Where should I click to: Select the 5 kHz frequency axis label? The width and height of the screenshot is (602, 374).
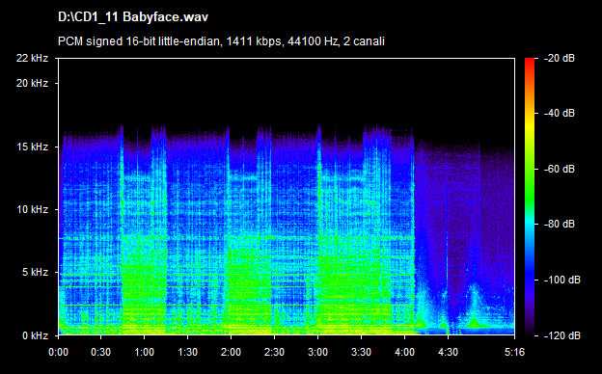click(35, 273)
